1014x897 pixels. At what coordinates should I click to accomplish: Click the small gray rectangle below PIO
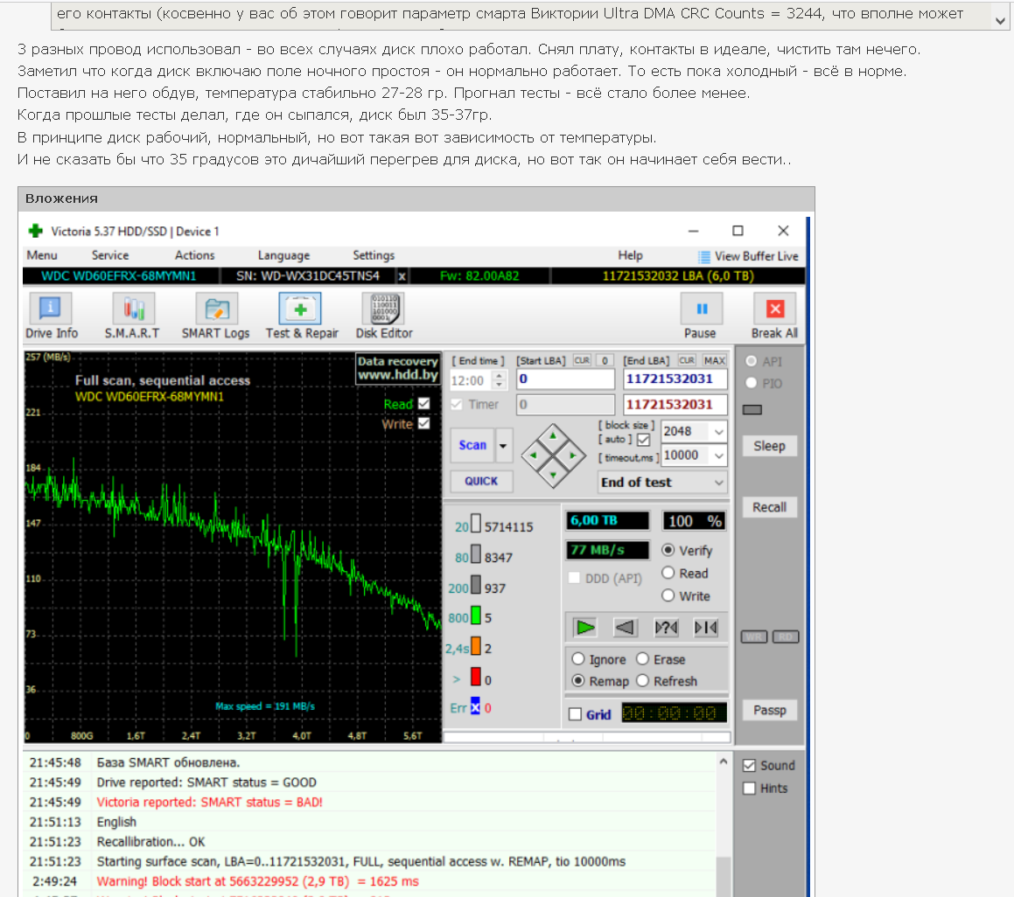click(x=752, y=410)
